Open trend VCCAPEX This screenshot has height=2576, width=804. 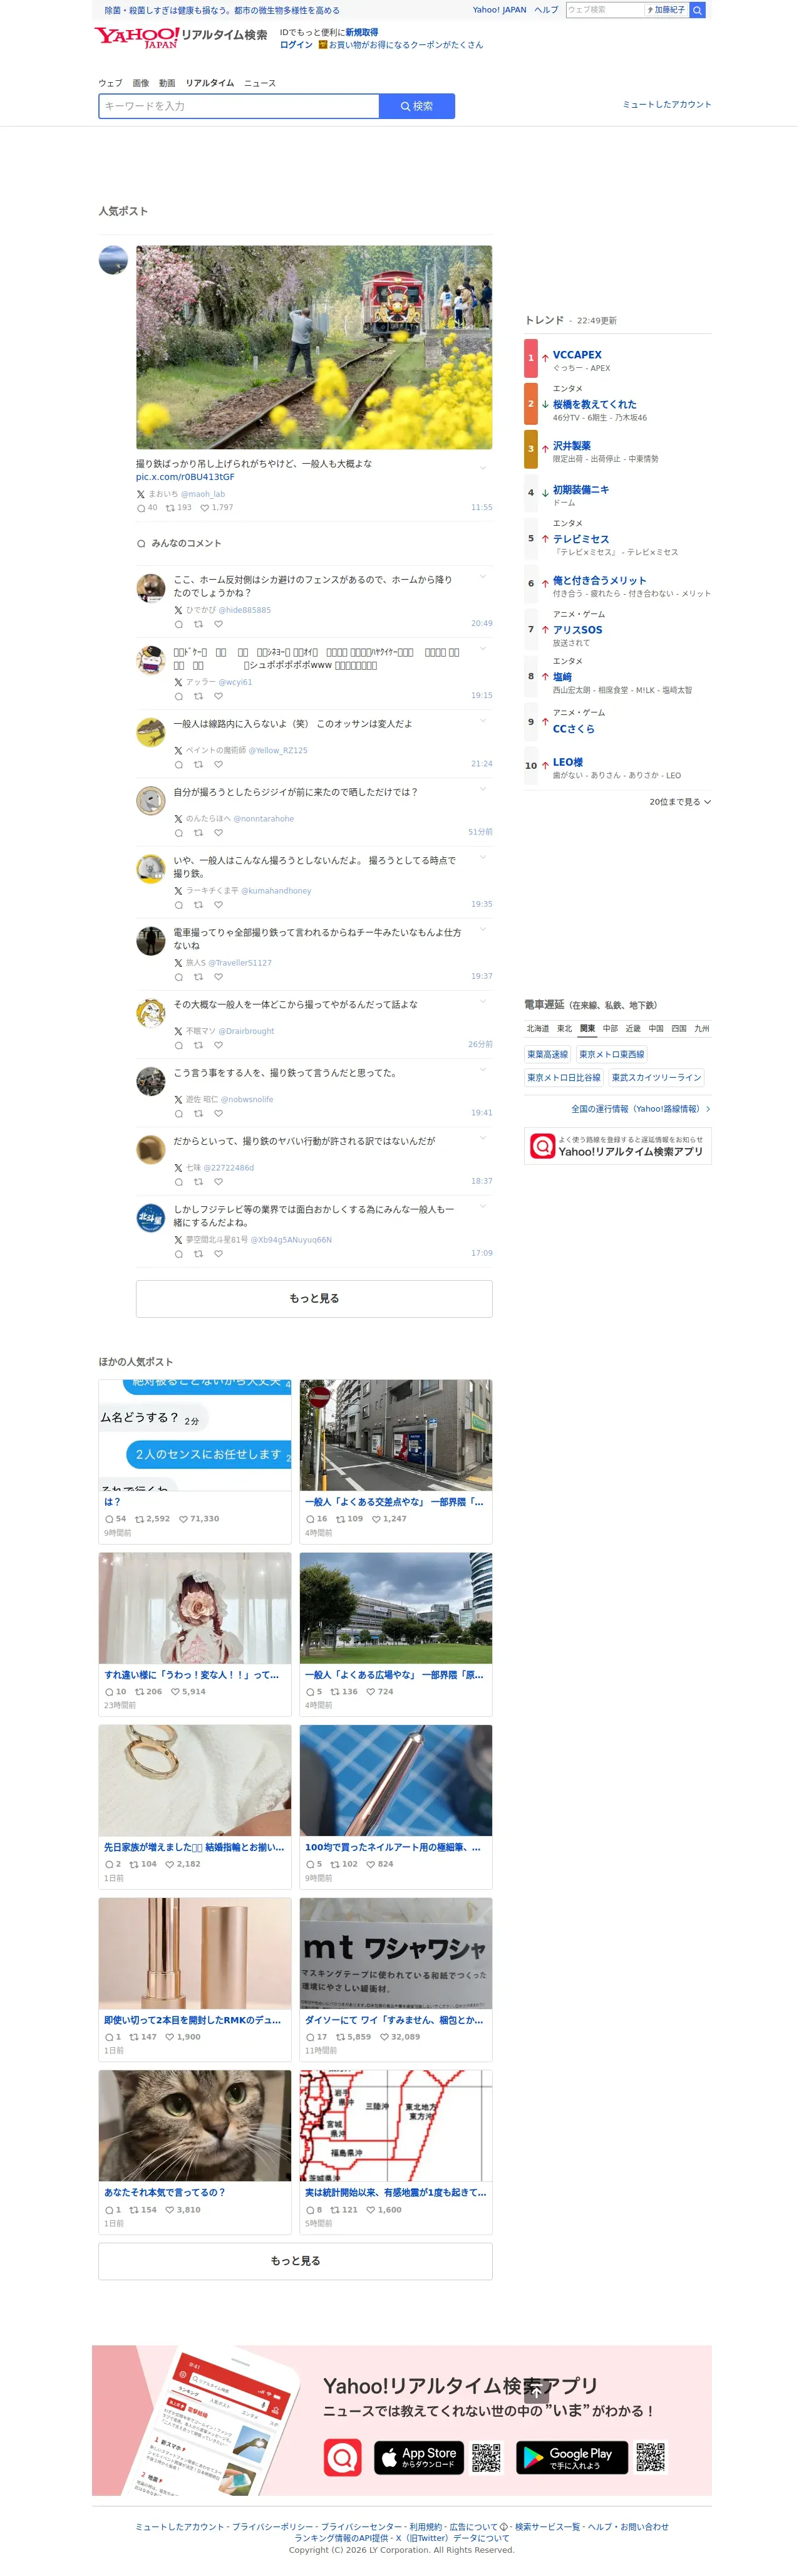[x=577, y=355]
